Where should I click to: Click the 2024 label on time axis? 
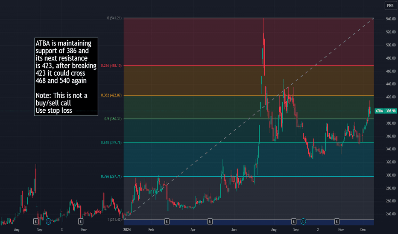(127, 230)
